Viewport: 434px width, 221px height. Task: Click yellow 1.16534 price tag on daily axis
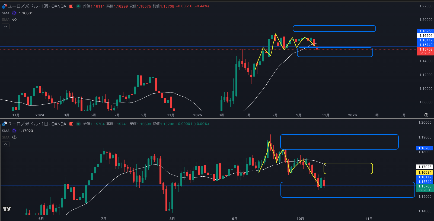click(425, 173)
